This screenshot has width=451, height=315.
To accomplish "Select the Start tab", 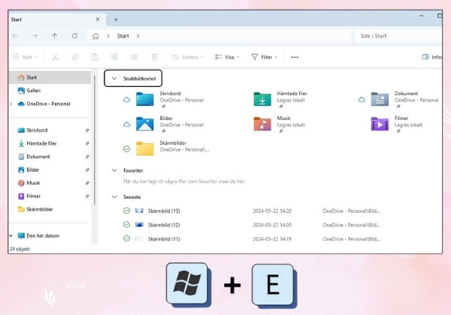I will (58, 19).
